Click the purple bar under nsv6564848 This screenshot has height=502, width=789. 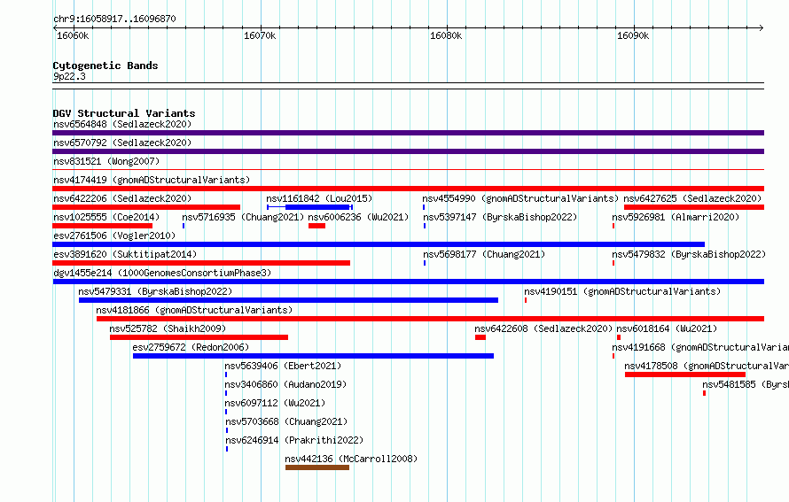(408, 133)
